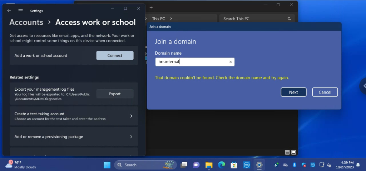Image resolution: width=366 pixels, height=171 pixels.
Task: Open network status in system tray
Action: tap(322, 165)
